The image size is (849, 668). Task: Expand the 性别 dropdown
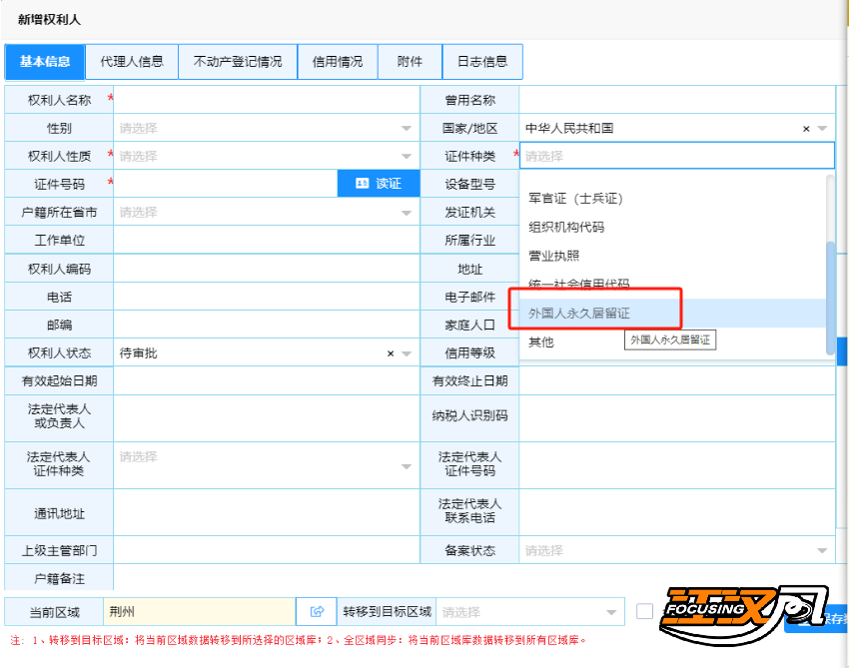pyautogui.click(x=406, y=129)
